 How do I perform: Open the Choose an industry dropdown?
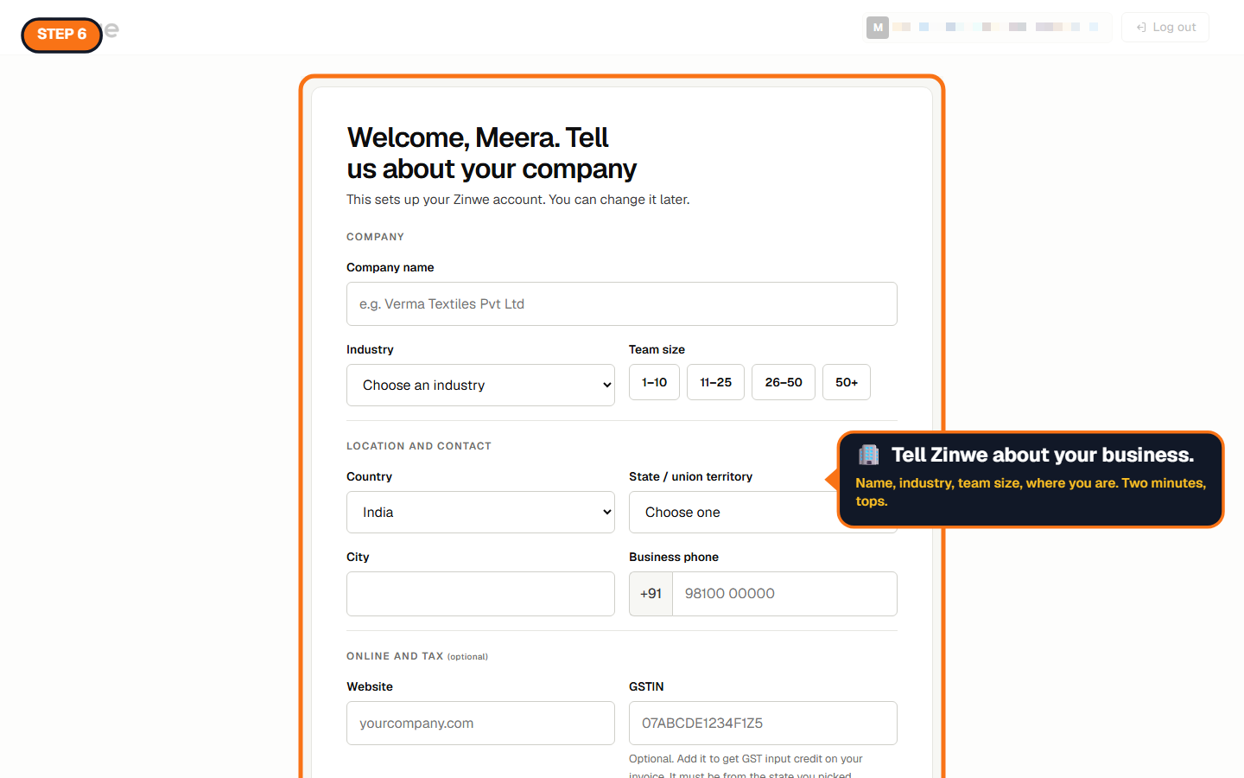pyautogui.click(x=480, y=386)
